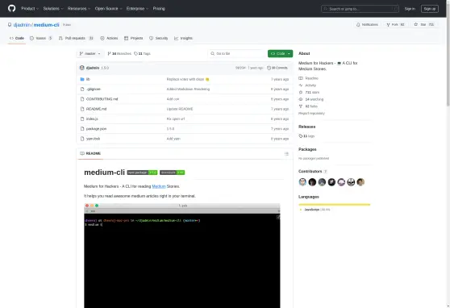Click the Notifications bell button
450x308 pixels.
tap(367, 25)
